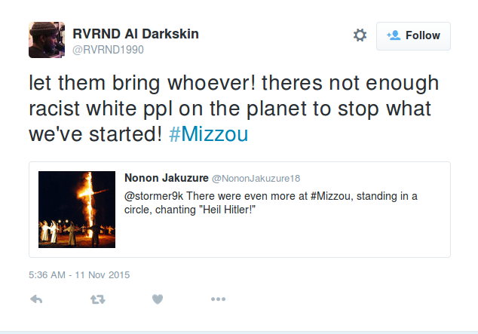Open the three-dot more options menu
This screenshot has height=334, width=478.
(x=218, y=299)
